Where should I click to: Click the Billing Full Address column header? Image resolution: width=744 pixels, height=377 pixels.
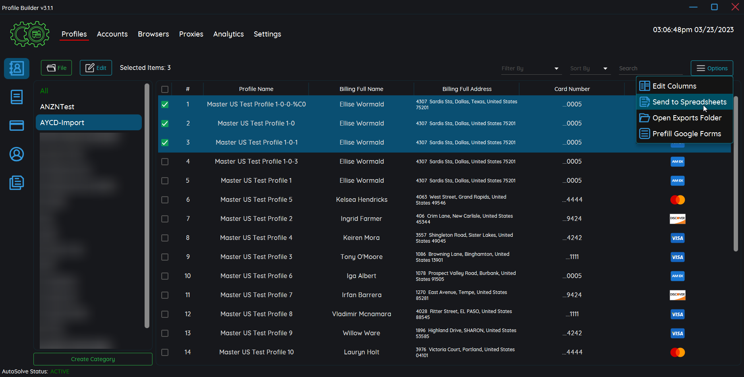[467, 89]
